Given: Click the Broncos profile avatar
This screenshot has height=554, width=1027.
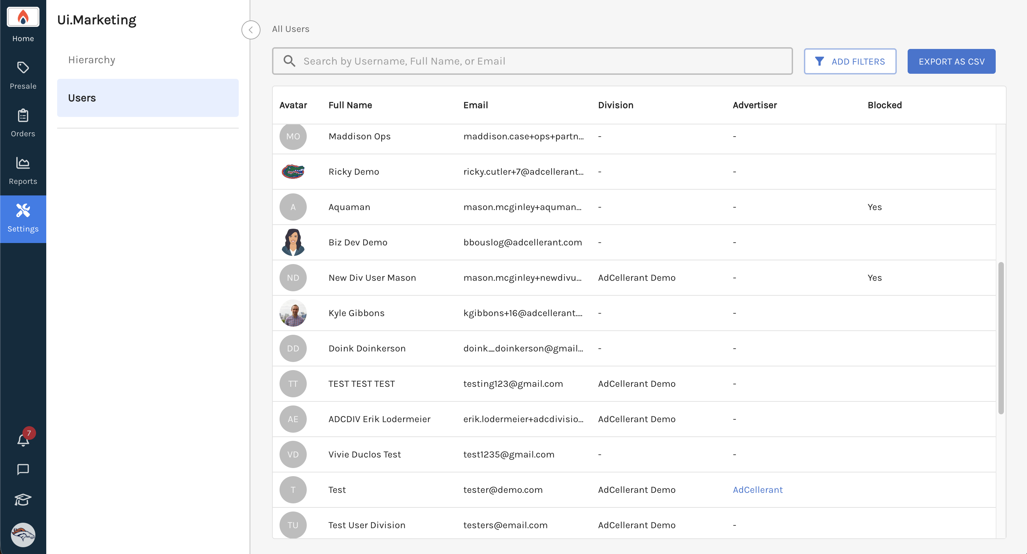Looking at the screenshot, I should tap(23, 535).
